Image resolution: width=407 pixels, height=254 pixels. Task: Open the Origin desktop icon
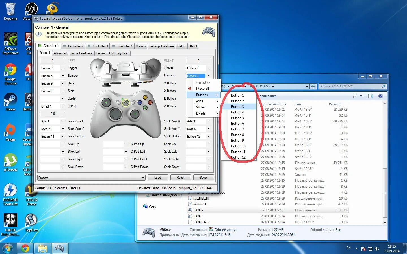(x=10, y=132)
